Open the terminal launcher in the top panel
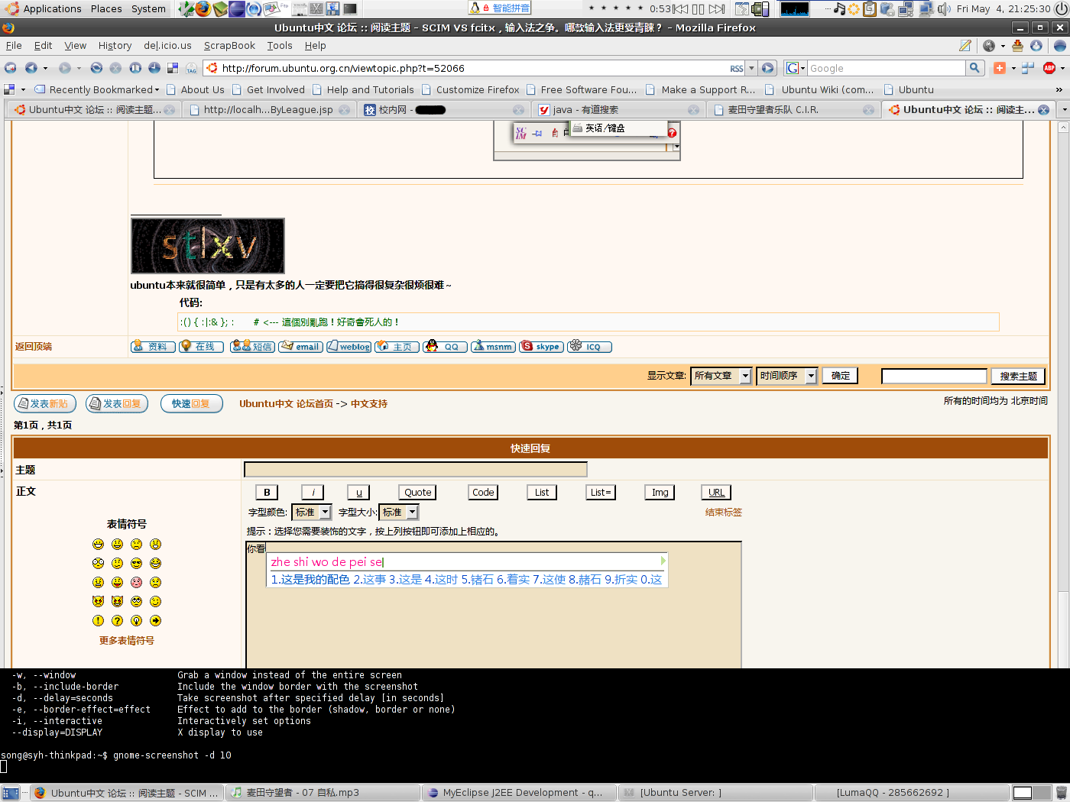Viewport: 1070px width, 802px height. coord(349,9)
